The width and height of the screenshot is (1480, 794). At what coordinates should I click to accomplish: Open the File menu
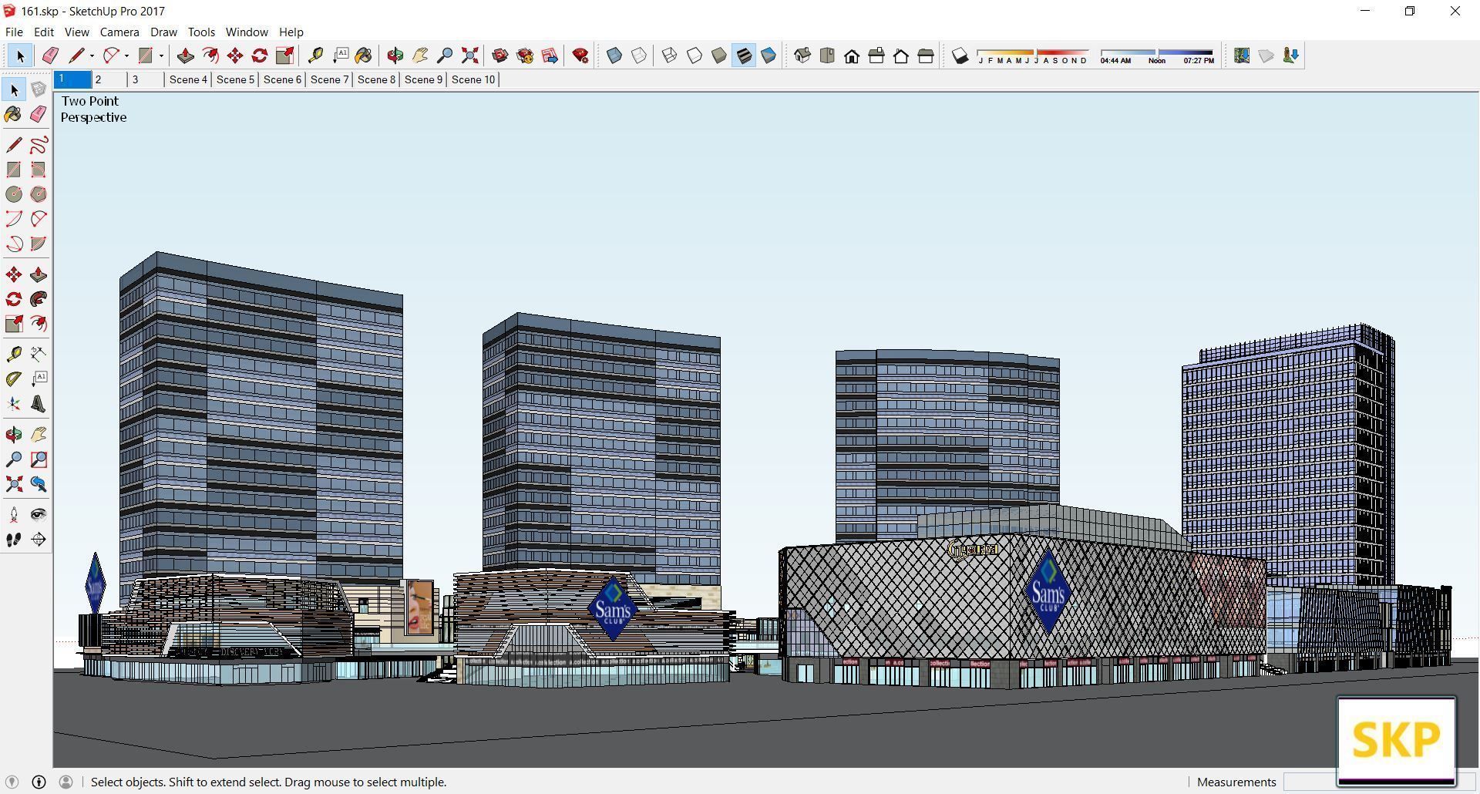tap(14, 32)
